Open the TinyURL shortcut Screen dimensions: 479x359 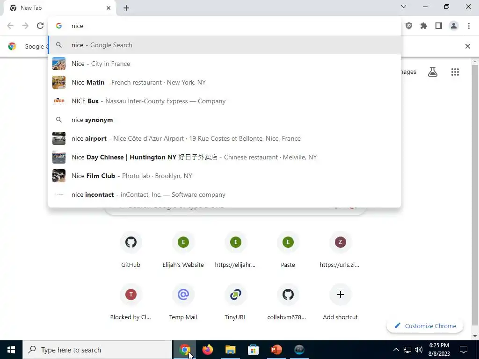[x=235, y=302]
